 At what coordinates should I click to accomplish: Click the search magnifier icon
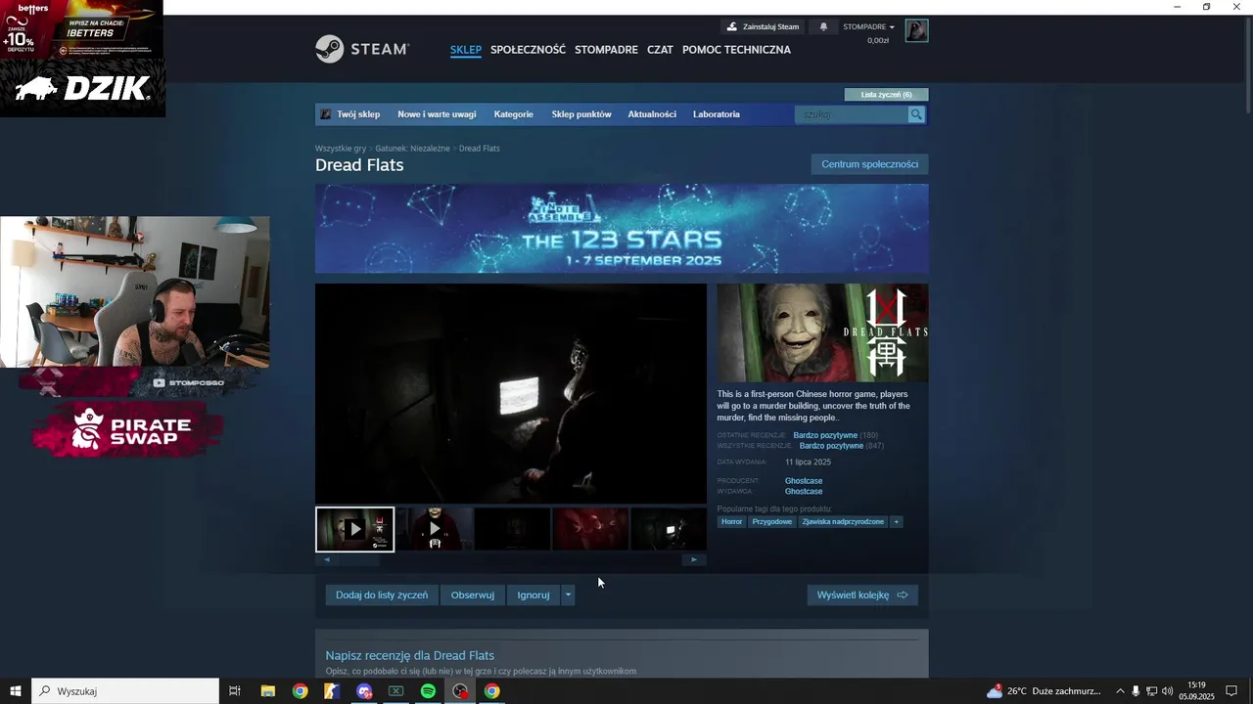[x=916, y=114]
